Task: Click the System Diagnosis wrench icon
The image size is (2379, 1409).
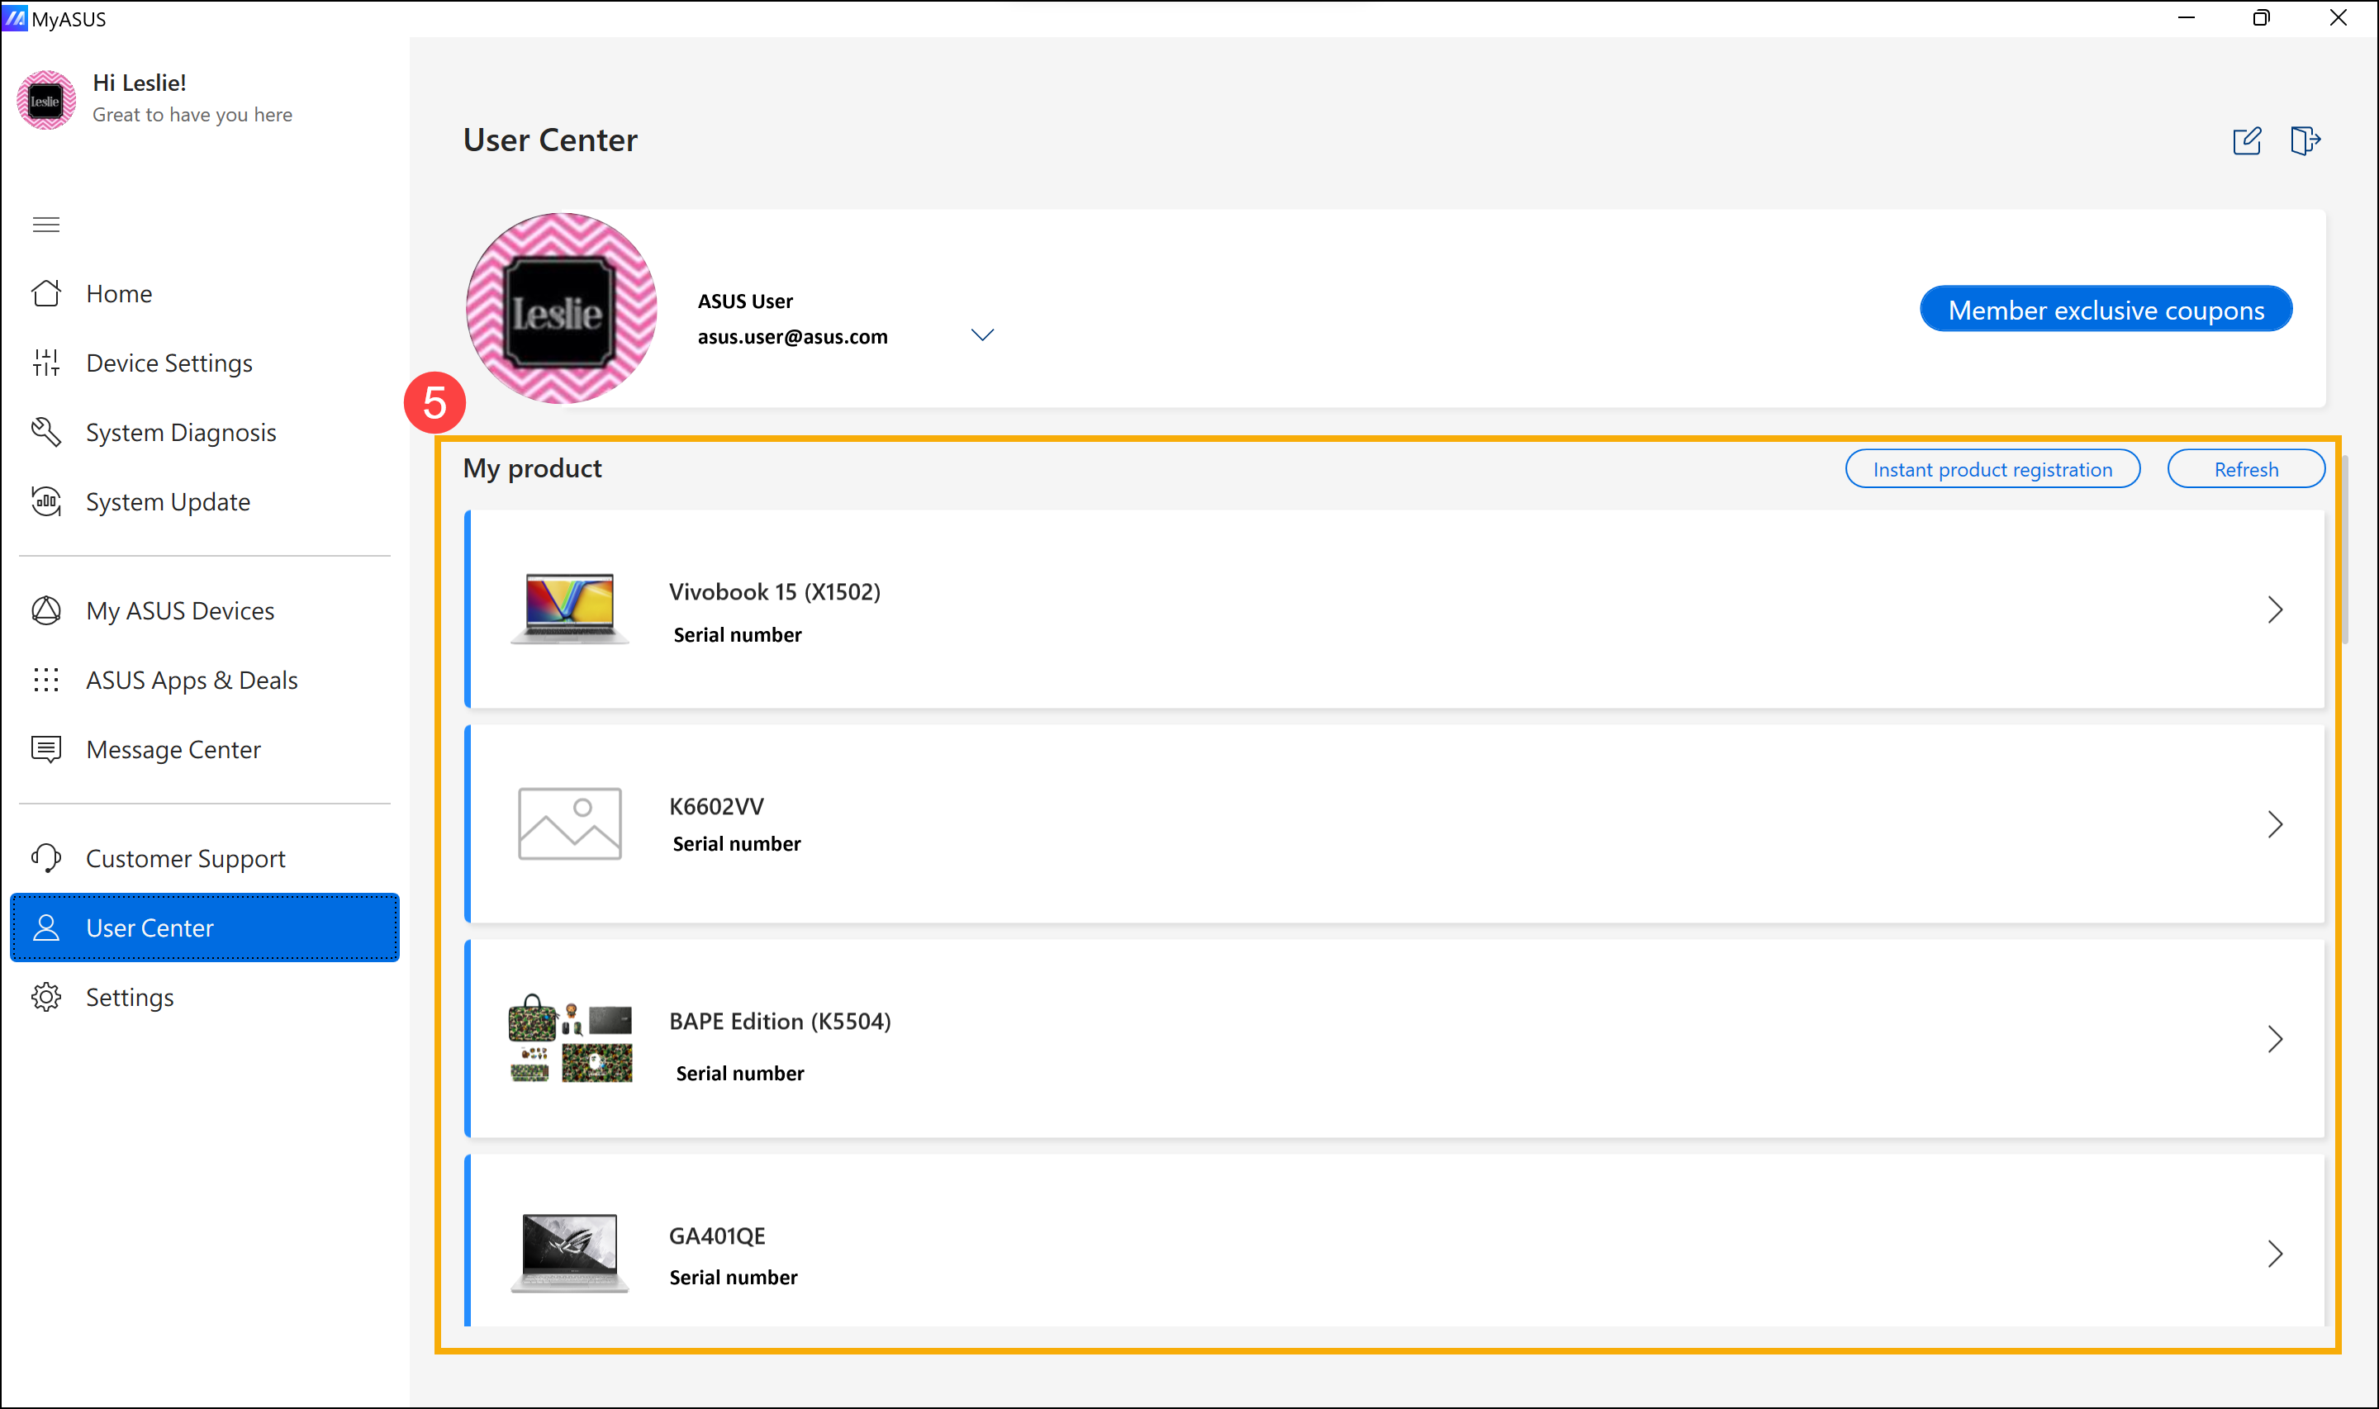Action: (45, 432)
